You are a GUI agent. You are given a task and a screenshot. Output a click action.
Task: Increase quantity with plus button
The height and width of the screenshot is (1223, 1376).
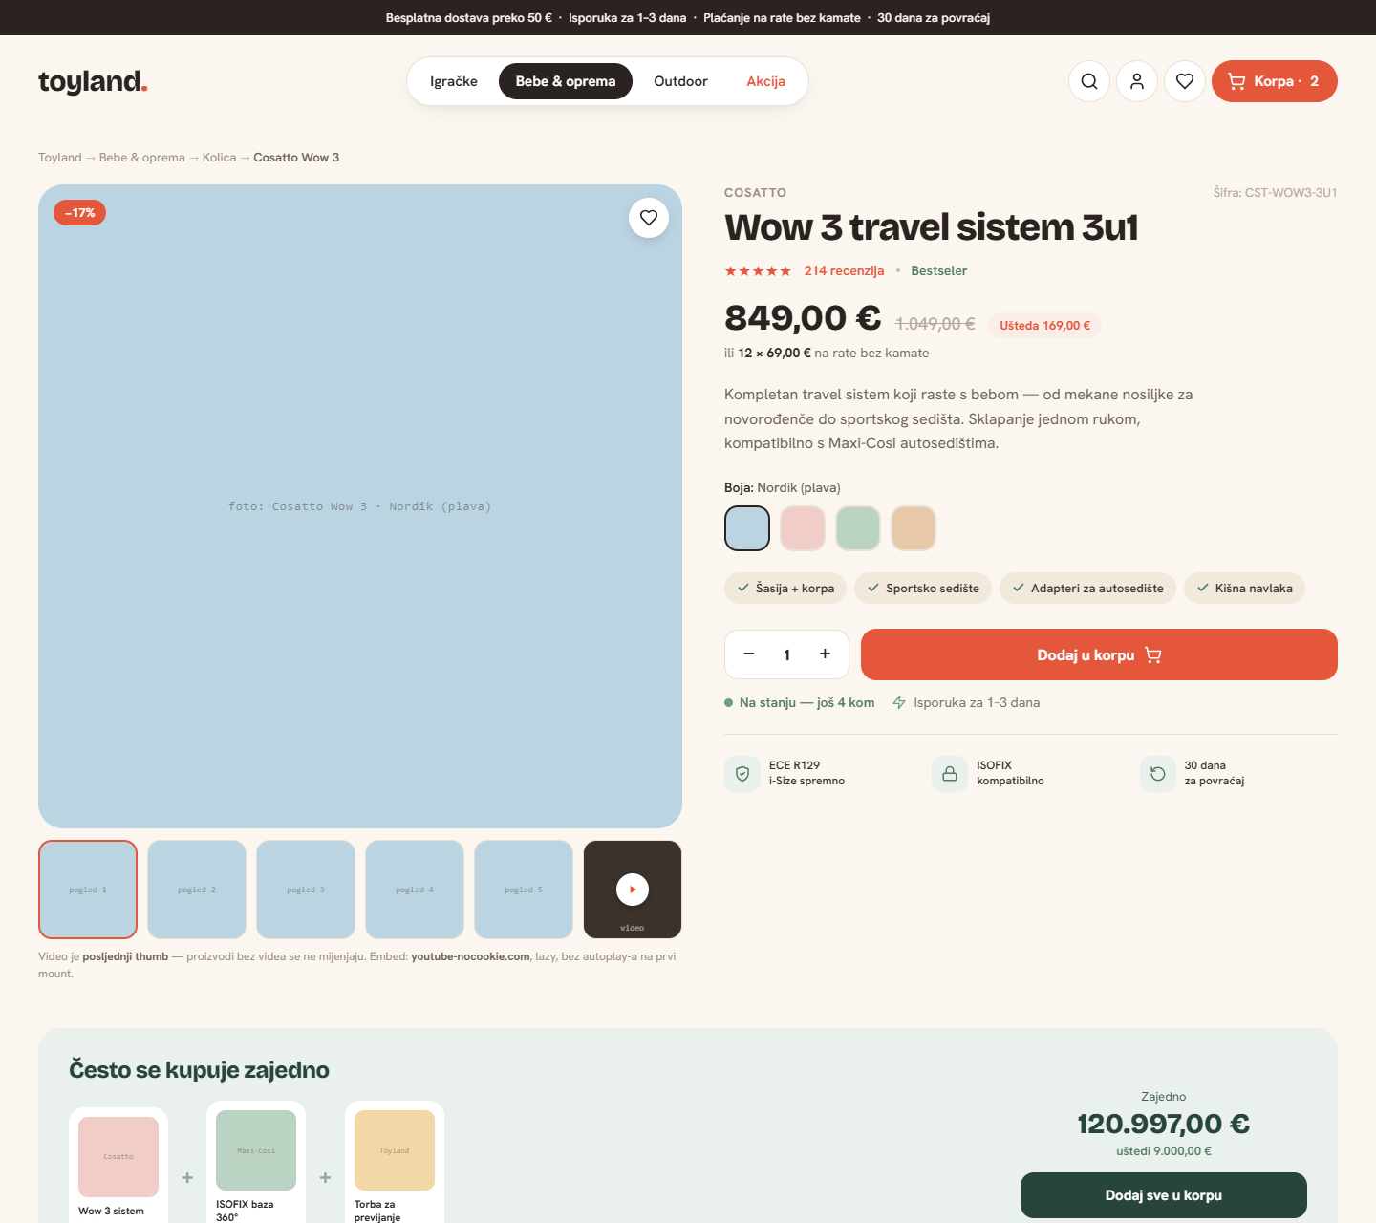(x=825, y=654)
